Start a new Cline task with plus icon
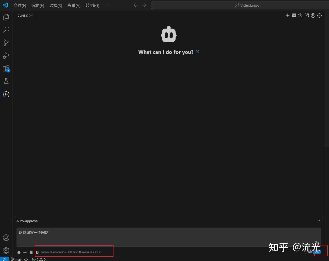Screen dimensions: 329x261 [288, 16]
